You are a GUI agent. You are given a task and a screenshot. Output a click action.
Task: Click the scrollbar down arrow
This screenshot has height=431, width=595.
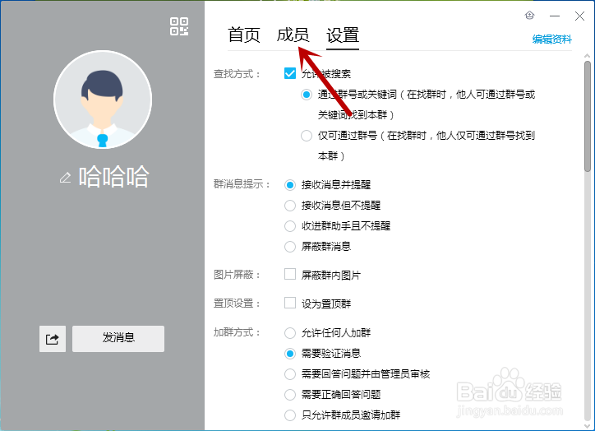[x=588, y=426]
